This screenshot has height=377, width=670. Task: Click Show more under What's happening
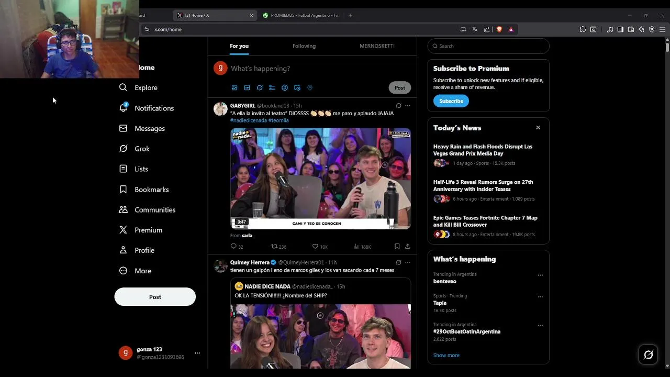pyautogui.click(x=446, y=355)
